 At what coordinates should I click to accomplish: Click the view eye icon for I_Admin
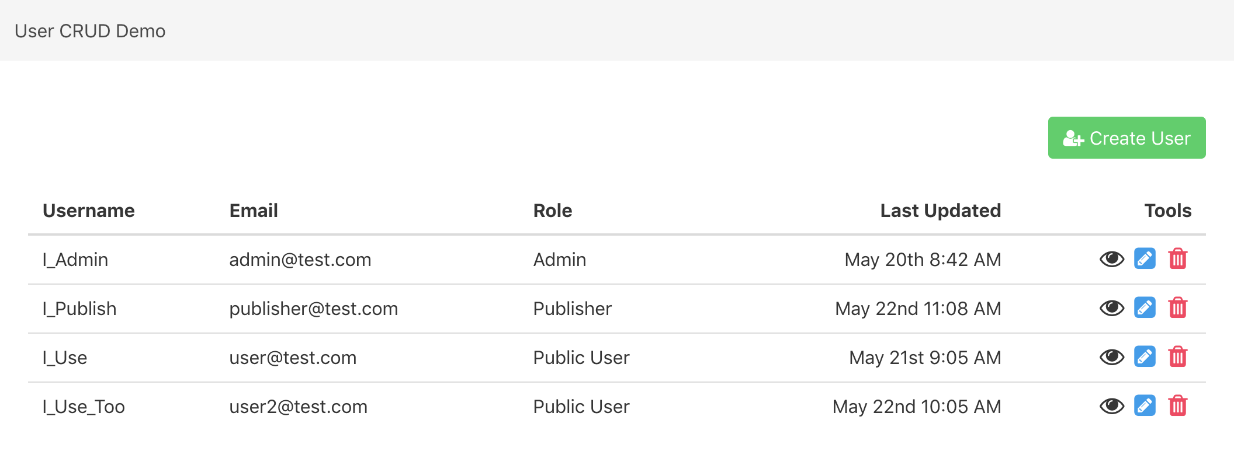tap(1111, 259)
